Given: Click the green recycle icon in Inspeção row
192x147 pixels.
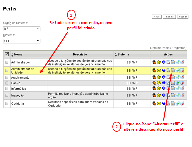Looking at the screenshot, I should click(177, 95).
